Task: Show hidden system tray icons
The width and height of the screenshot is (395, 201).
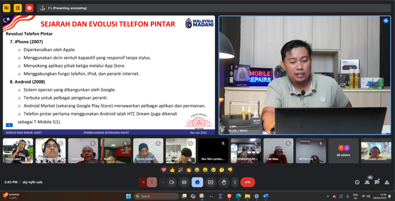Action: point(328,196)
